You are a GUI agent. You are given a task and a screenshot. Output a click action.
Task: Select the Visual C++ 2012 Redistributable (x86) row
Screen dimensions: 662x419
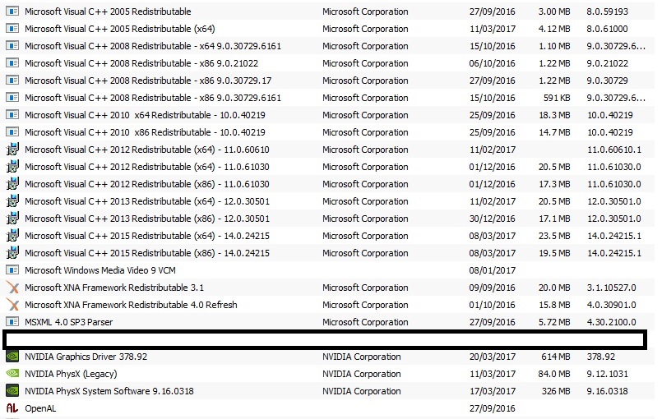tap(146, 184)
